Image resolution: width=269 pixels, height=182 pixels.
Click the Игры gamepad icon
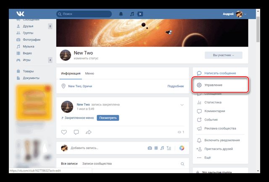18,60
